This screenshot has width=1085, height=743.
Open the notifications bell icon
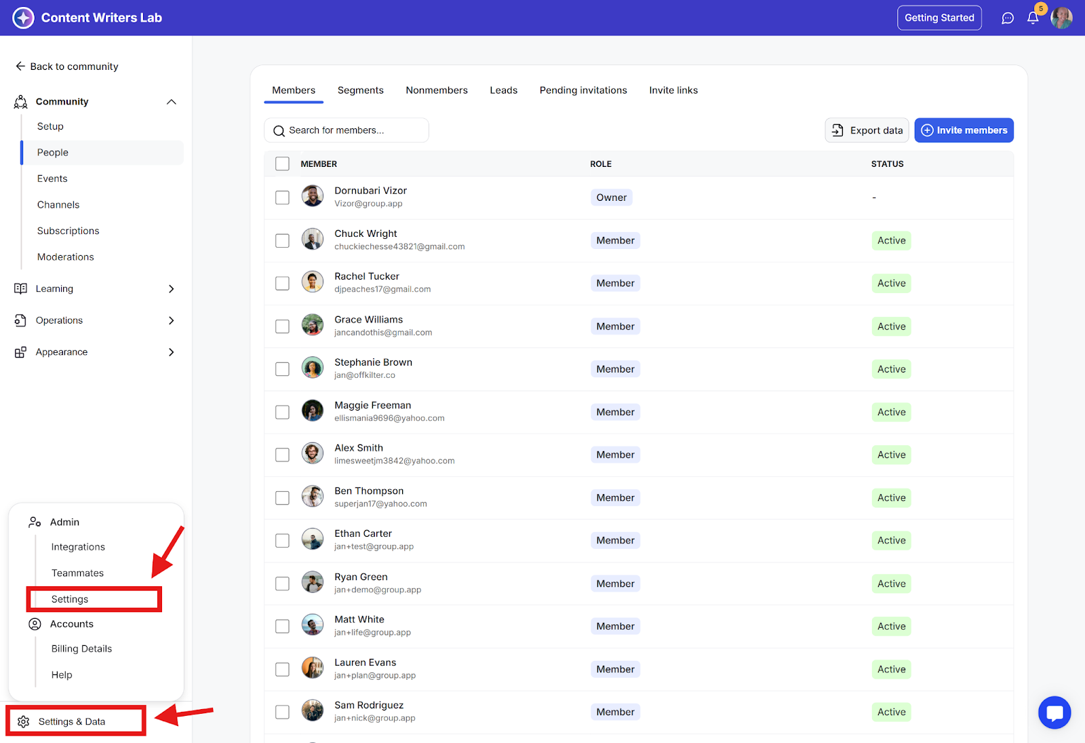(1033, 18)
